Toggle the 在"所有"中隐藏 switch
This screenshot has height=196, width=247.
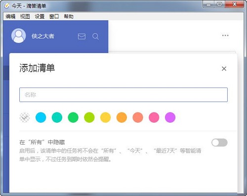tap(219, 143)
